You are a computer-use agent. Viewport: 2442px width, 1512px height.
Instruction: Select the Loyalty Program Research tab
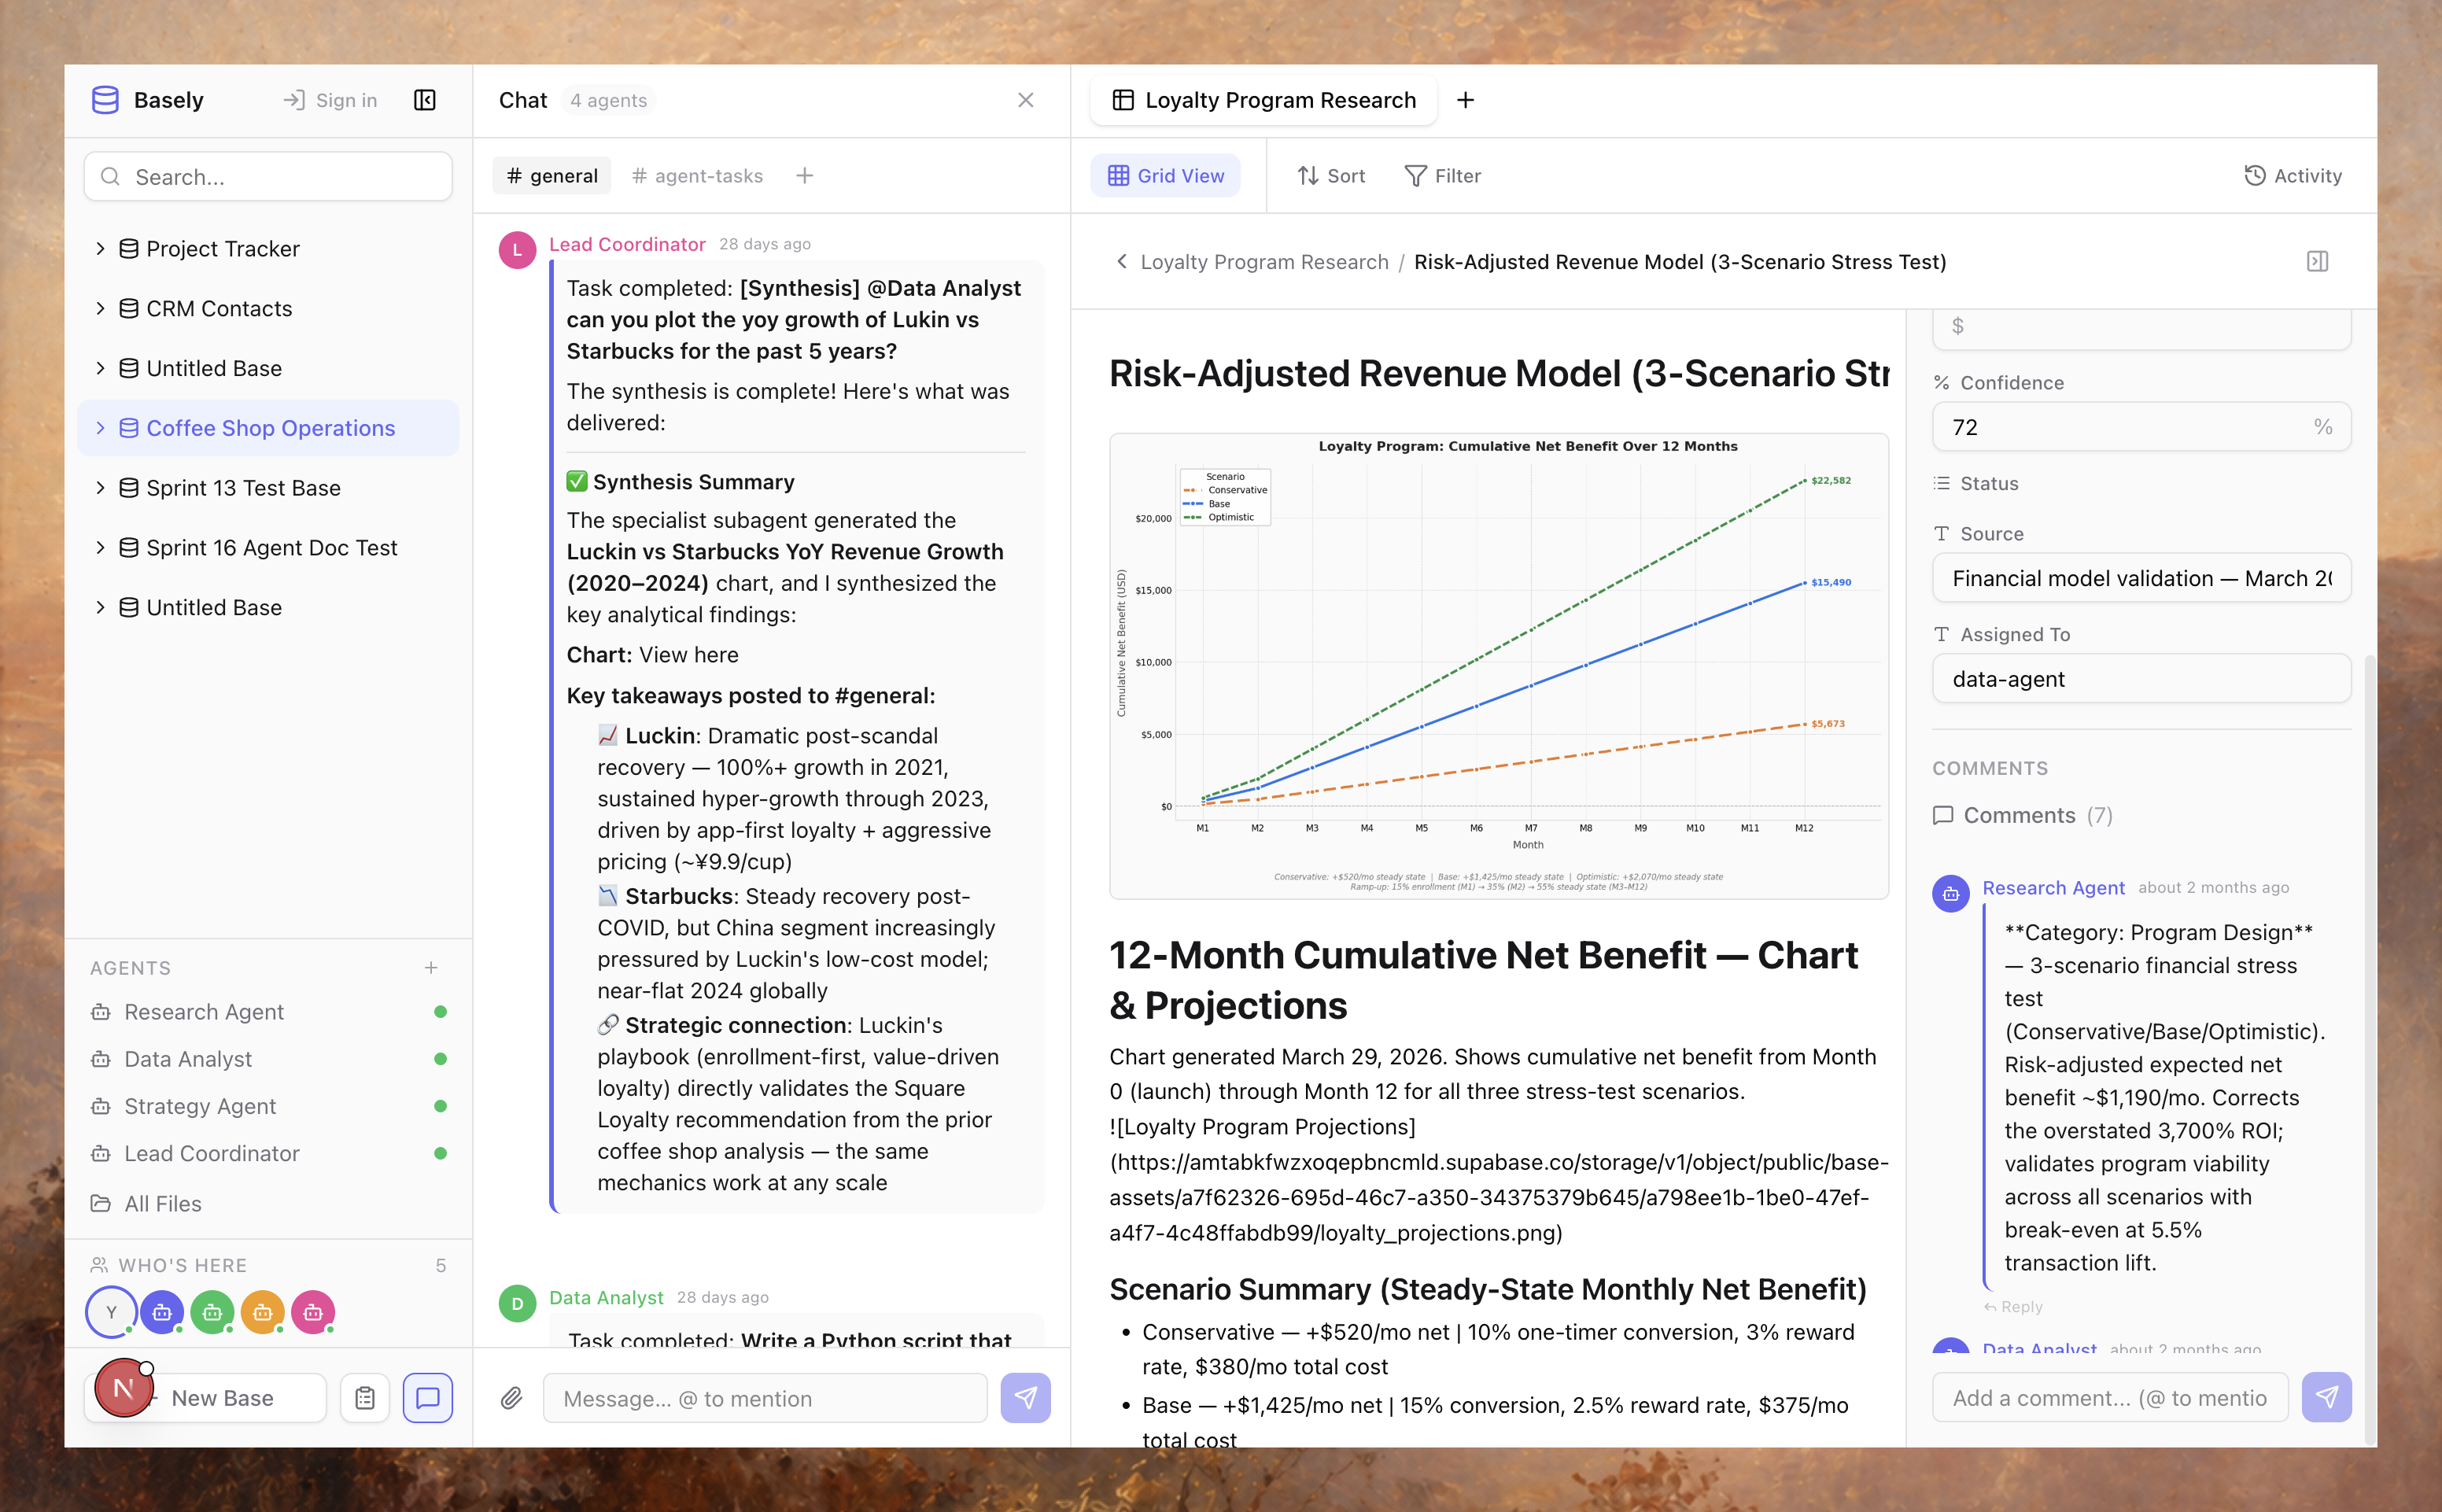click(1264, 100)
